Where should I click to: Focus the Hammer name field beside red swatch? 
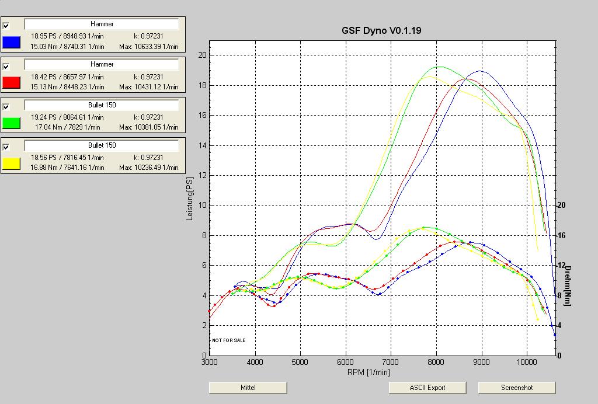[x=102, y=64]
